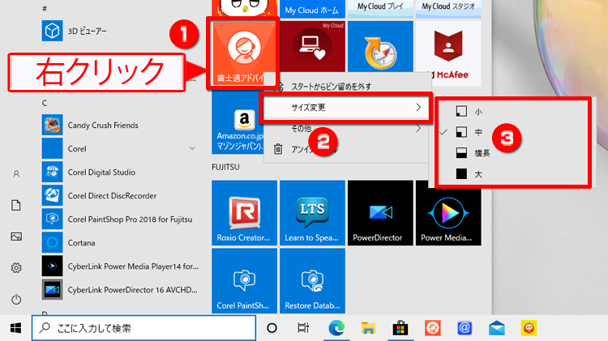Viewport: 608px width, 341px height.
Task: Open Documents icon in Start sidebar
Action: 16,206
